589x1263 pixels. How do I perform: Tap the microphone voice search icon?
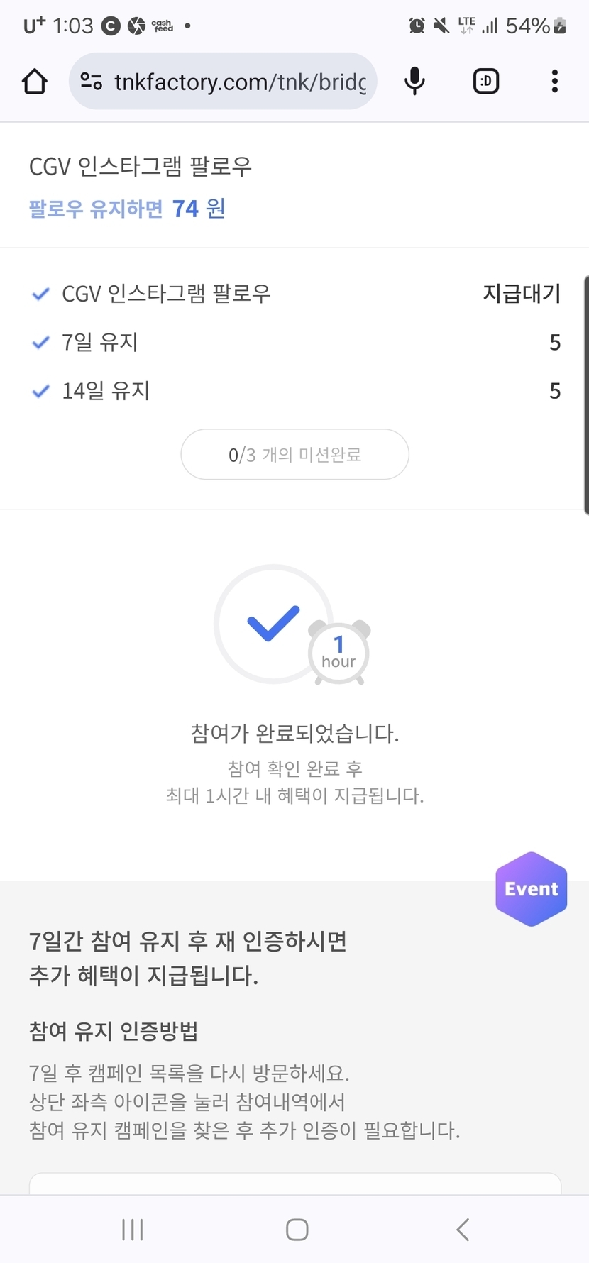click(414, 82)
